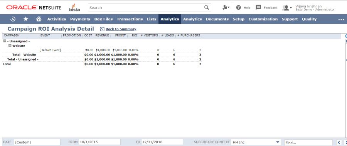Open the Create New icon menu
The height and width of the screenshot is (146, 347).
[226, 8]
